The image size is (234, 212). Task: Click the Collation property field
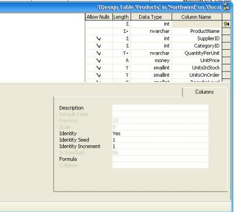[x=160, y=165]
